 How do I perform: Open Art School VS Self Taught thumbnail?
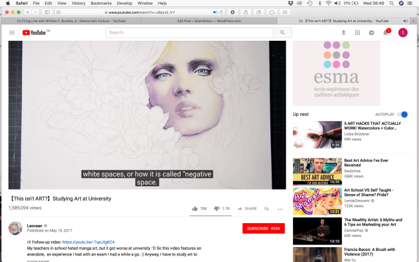tap(317, 201)
